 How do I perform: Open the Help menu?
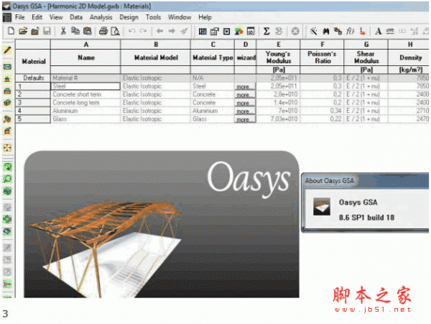pyautogui.click(x=205, y=17)
